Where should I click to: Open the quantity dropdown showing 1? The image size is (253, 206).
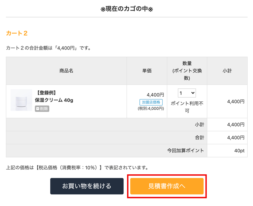[187, 93]
